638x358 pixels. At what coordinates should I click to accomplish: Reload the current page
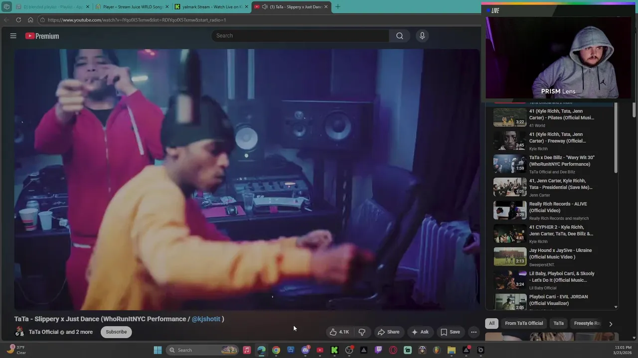[x=18, y=20]
